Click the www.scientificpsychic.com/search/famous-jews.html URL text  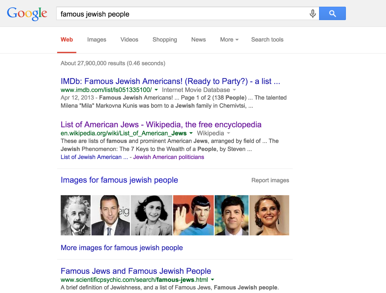(x=134, y=280)
